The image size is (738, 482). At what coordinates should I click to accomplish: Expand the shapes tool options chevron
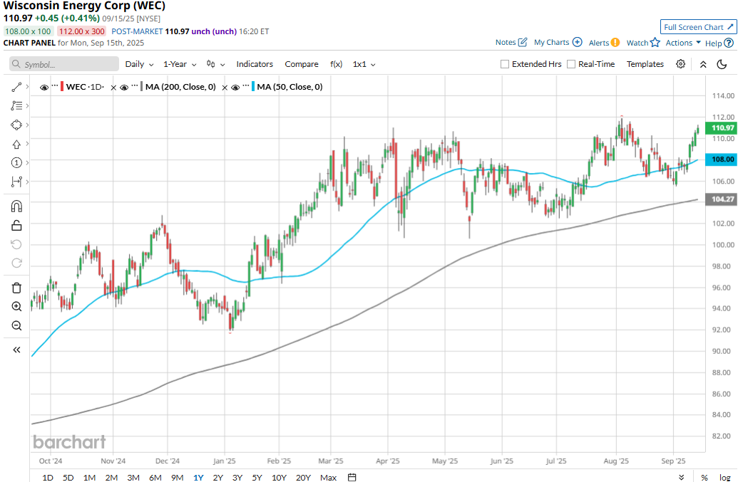pyautogui.click(x=27, y=125)
